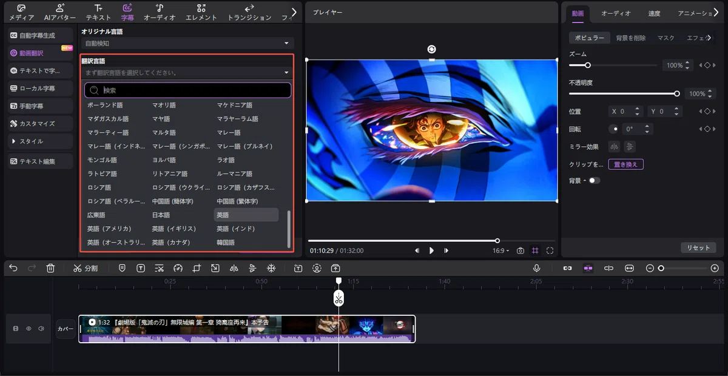Click the リセット button in the right panel

tap(698, 247)
